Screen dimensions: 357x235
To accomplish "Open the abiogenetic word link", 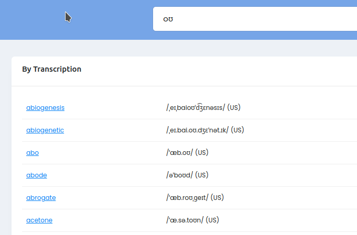I will click(45, 130).
